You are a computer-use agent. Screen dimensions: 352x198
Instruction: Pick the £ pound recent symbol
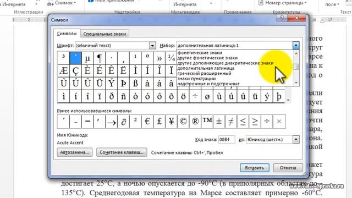coord(159,122)
